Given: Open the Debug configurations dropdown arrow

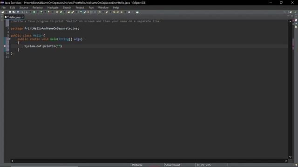Looking at the screenshot, I should 30,12.
